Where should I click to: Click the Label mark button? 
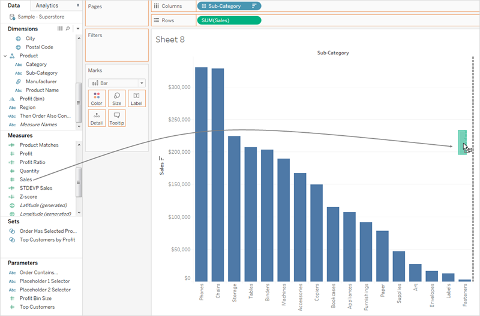click(x=137, y=98)
